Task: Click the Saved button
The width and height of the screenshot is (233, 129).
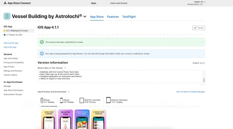Action: pyautogui.click(x=199, y=28)
